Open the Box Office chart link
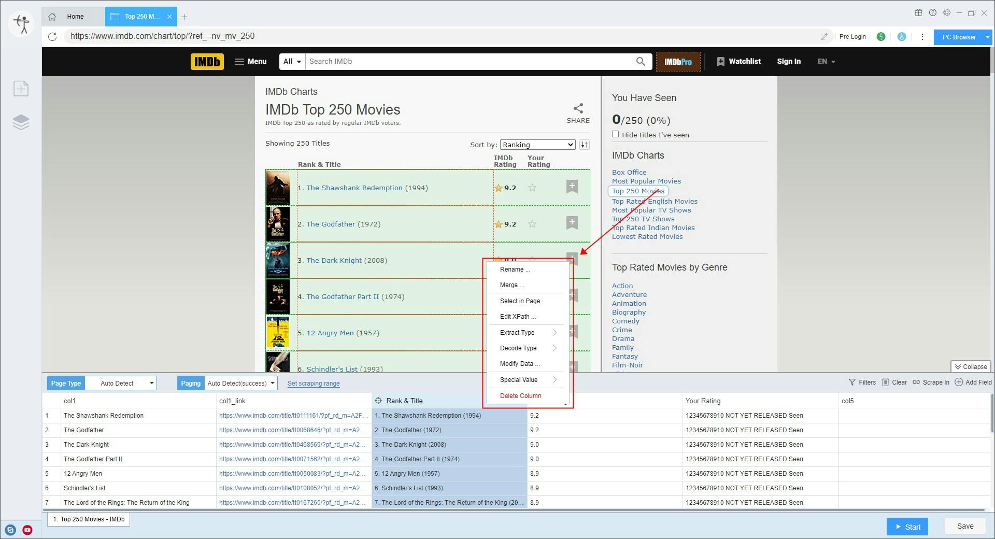 pos(629,172)
